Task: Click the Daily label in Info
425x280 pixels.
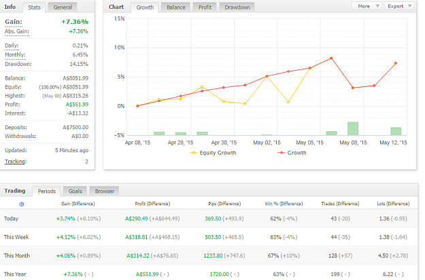Action: pyautogui.click(x=12, y=46)
